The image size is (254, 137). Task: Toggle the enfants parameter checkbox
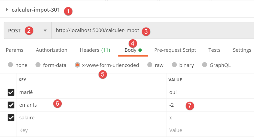coord(11,105)
